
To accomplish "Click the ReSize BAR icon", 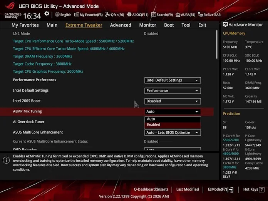I will coord(201,15).
